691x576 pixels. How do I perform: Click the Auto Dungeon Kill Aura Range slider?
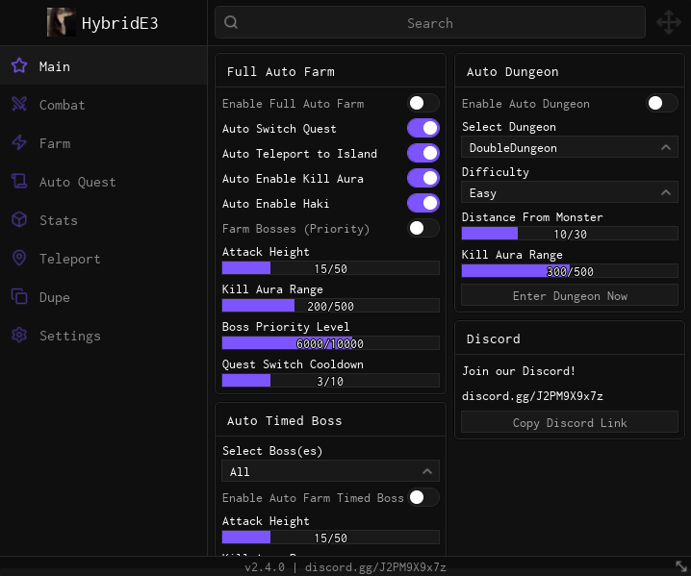coord(570,271)
